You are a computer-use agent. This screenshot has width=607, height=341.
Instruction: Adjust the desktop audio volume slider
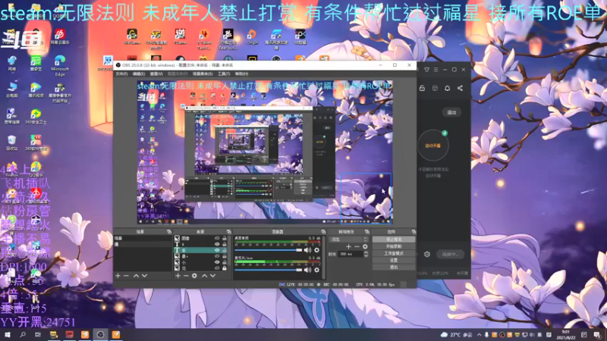click(x=268, y=250)
